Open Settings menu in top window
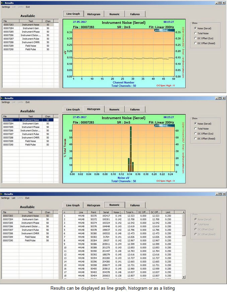This screenshot has height=292, width=227. click(6, 7)
